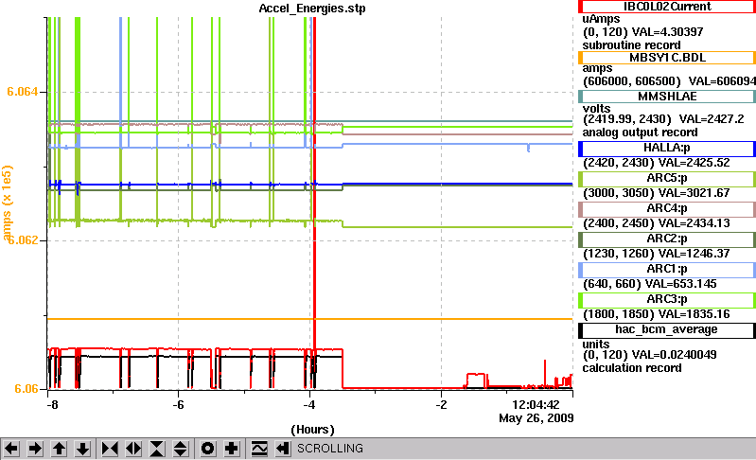This screenshot has height=460, width=756.
Task: Click the 'analog output record' description text
Action: pos(640,133)
